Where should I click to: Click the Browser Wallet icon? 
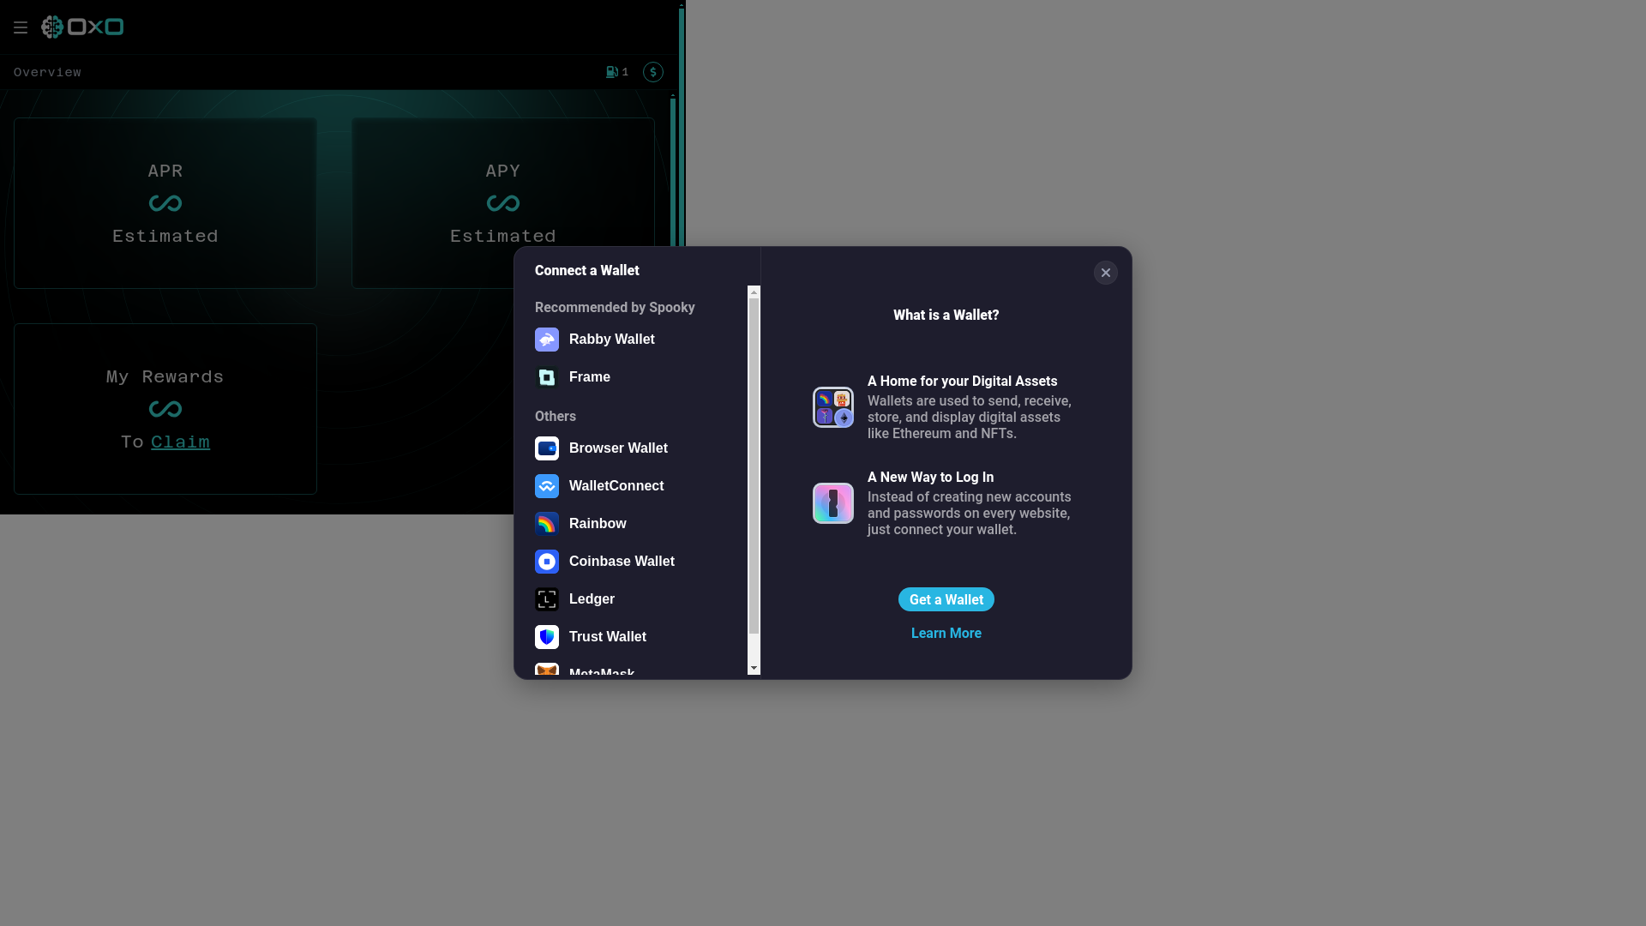coord(547,448)
